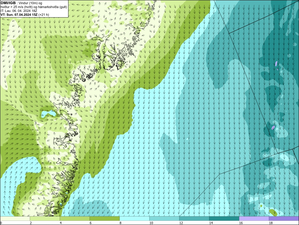Viewport: 299px width, 225px height.
Task: Click the legend value label '16'
Action: (x=241, y=223)
